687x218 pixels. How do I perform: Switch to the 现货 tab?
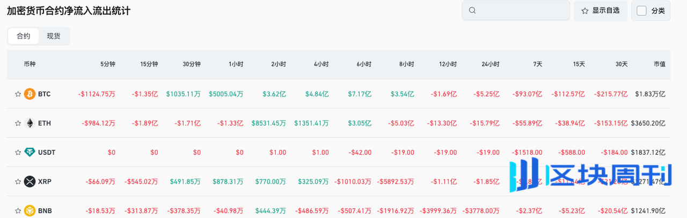tap(54, 36)
